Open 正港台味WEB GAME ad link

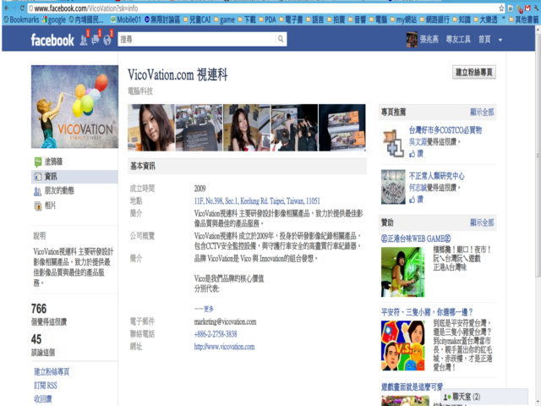[x=416, y=239]
